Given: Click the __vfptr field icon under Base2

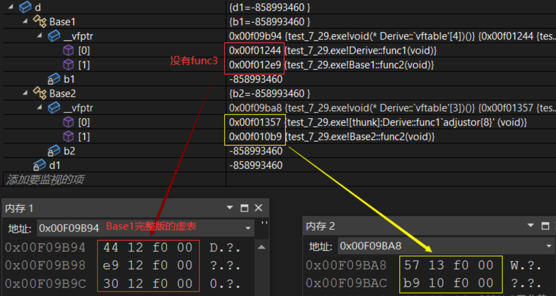Looking at the screenshot, I should coord(54,107).
